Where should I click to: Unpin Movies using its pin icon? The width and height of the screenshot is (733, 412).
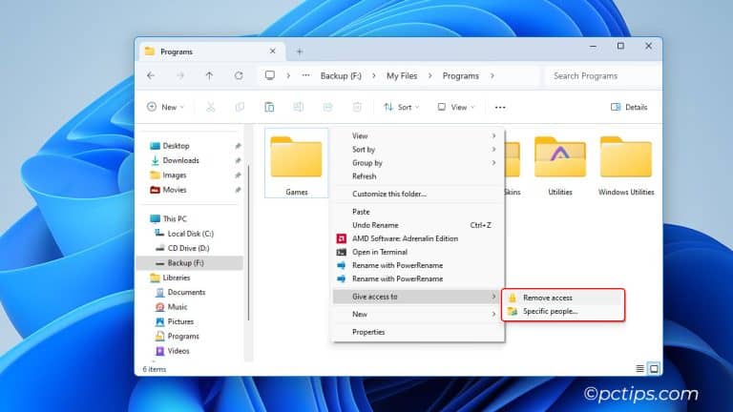pyautogui.click(x=238, y=190)
